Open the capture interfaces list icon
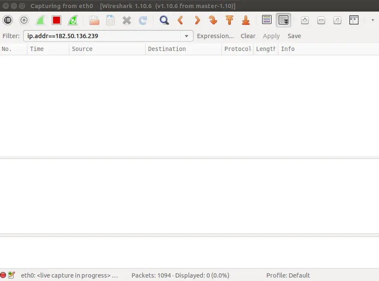The width and height of the screenshot is (379, 281). pyautogui.click(x=8, y=20)
